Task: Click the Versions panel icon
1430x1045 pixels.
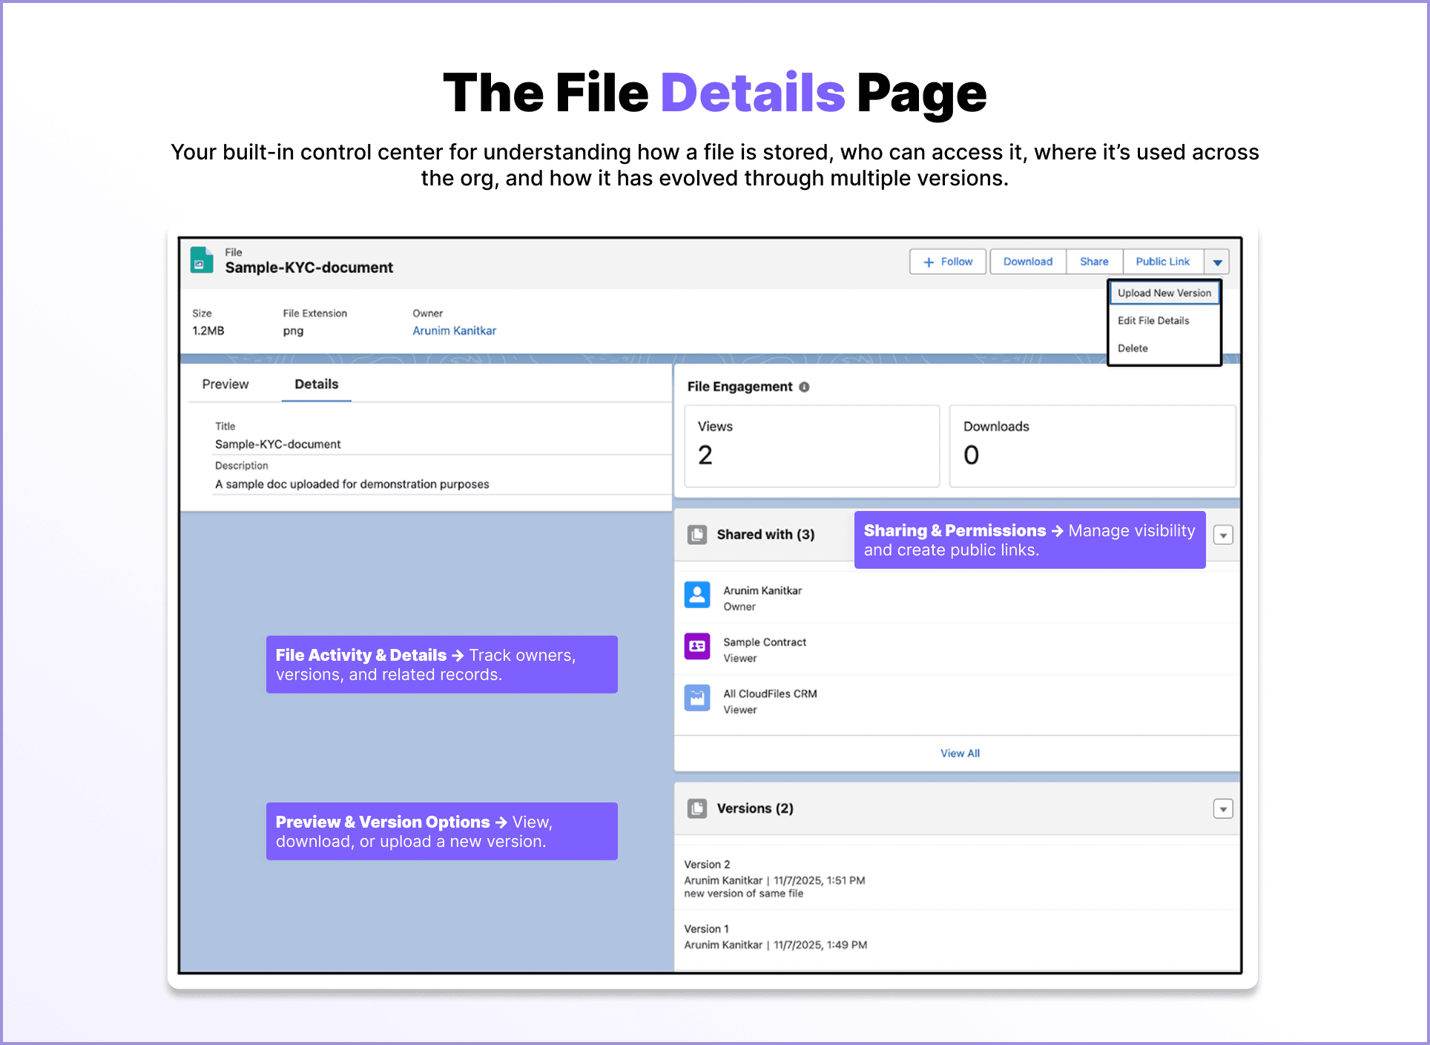Action: (697, 808)
